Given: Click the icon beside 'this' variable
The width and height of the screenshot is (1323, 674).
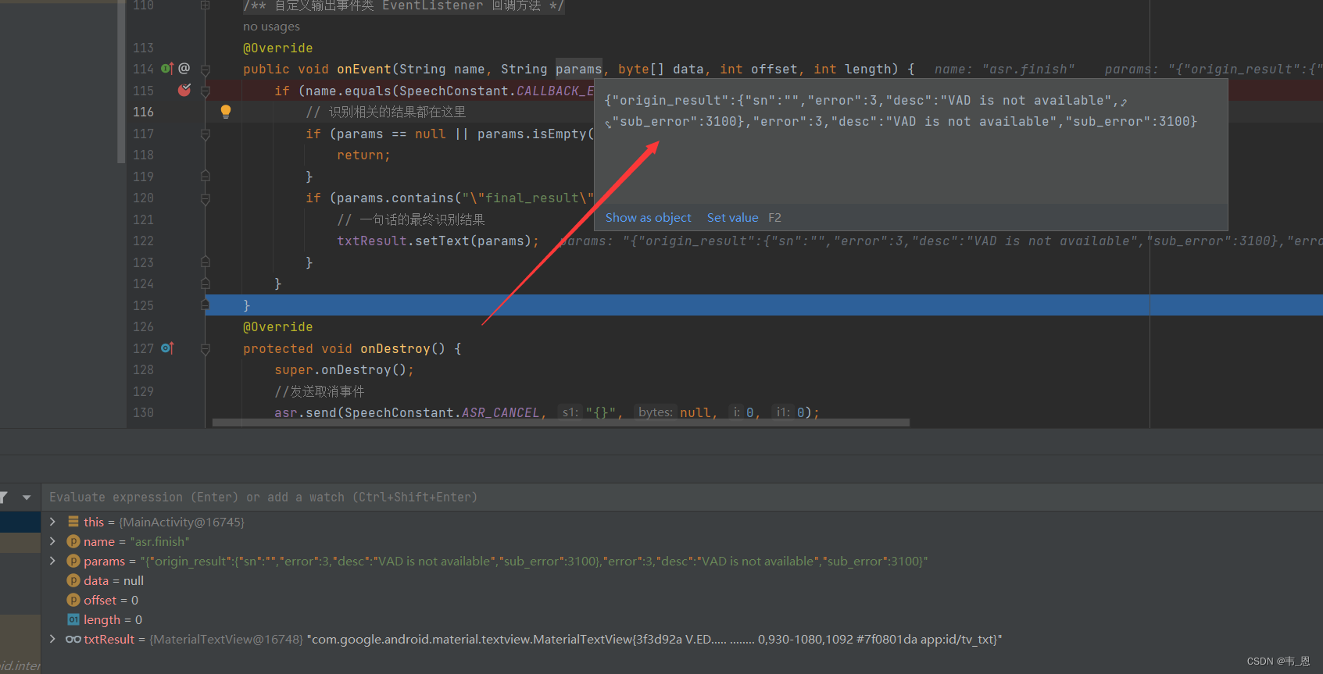Looking at the screenshot, I should coord(73,522).
